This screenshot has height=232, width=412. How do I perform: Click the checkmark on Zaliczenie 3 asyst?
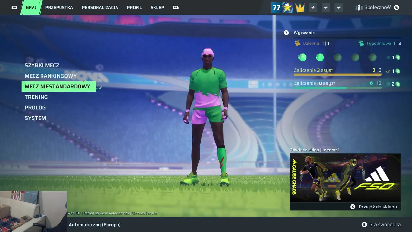388,71
